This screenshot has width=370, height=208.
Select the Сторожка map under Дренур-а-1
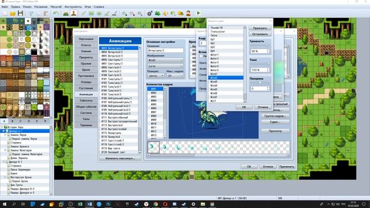click(x=16, y=143)
